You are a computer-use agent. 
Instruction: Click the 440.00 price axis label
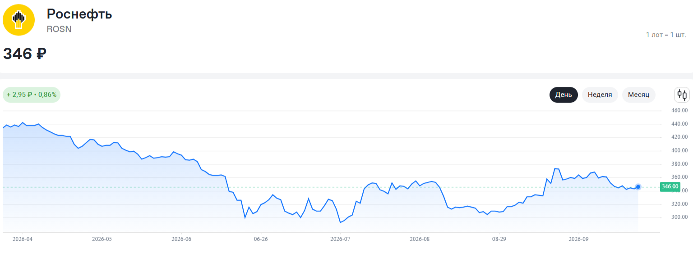[679, 124]
